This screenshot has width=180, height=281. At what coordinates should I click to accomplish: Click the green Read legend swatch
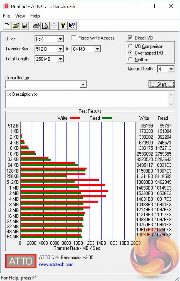(107, 118)
